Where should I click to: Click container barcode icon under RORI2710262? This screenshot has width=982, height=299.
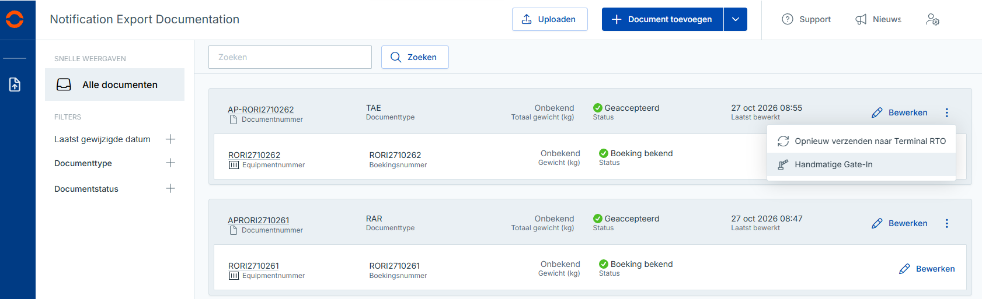click(x=234, y=165)
